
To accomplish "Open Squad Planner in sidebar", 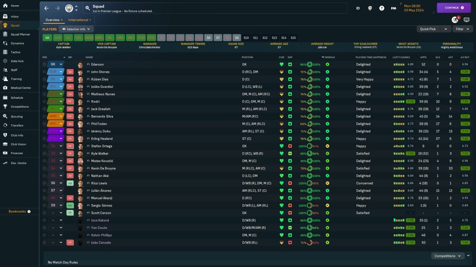I will (x=20, y=35).
